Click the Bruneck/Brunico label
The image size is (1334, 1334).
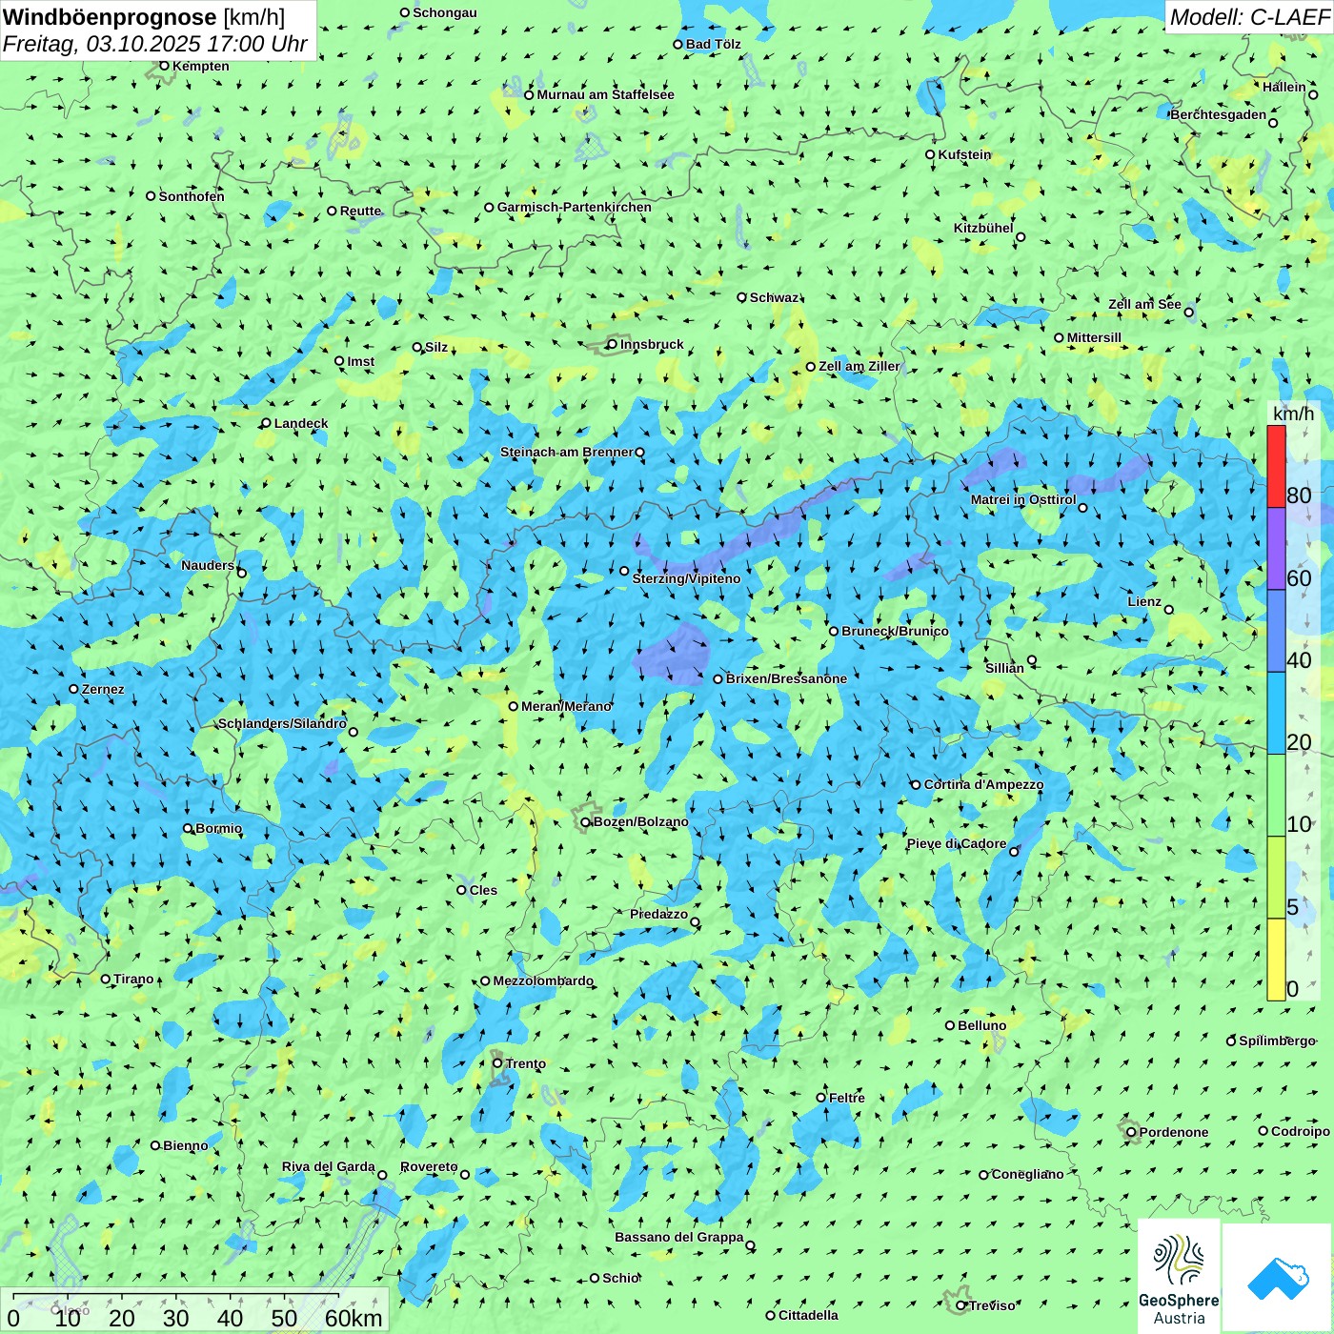895,631
